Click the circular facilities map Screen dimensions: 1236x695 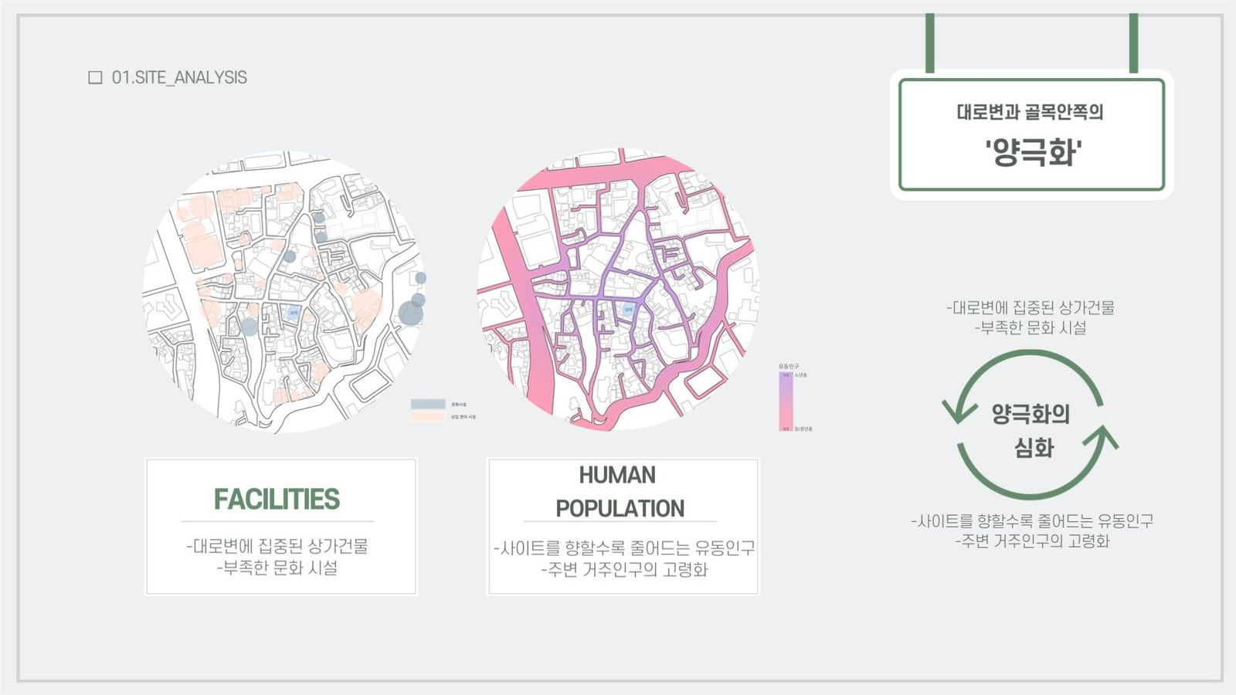pos(284,292)
